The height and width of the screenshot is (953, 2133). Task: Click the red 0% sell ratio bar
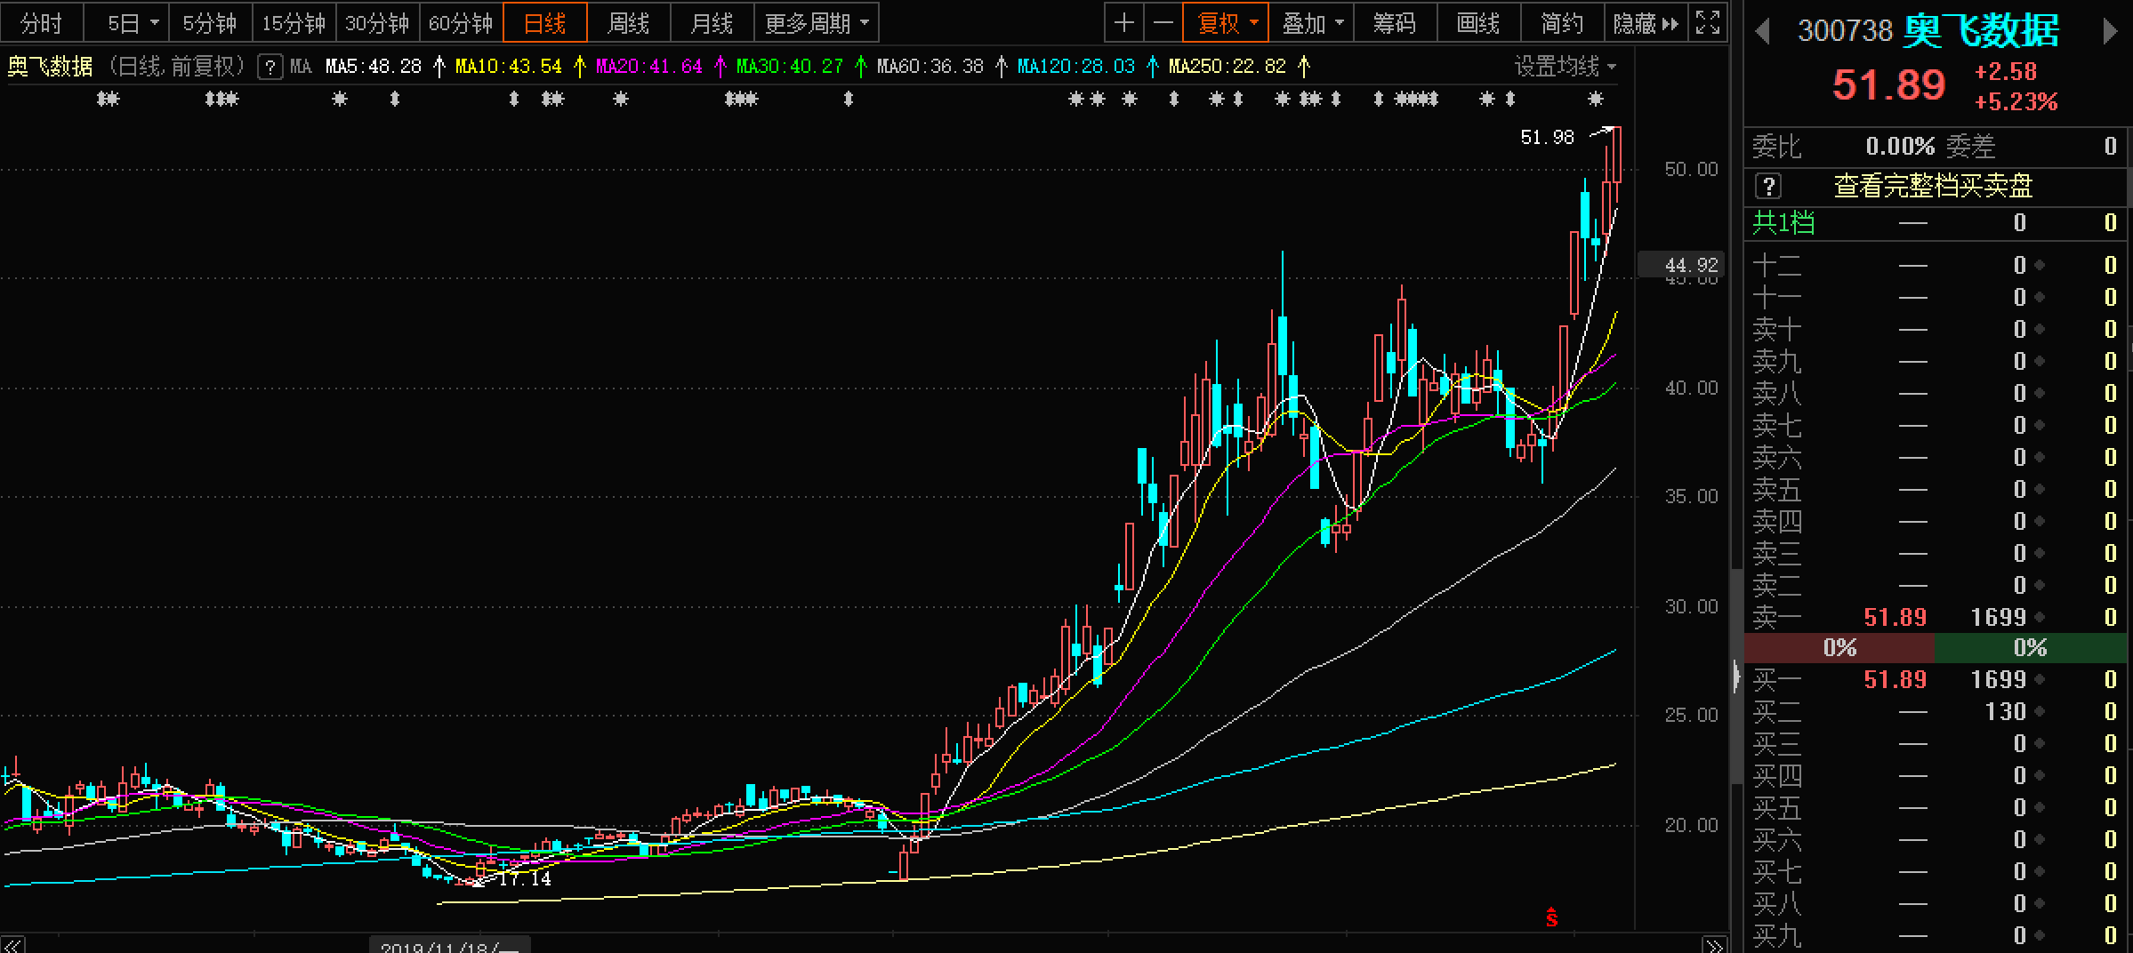point(1839,648)
